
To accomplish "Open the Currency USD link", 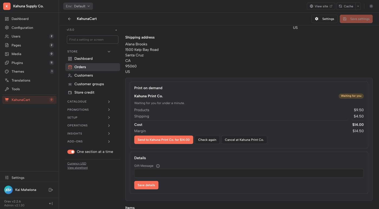I will point(77,163).
